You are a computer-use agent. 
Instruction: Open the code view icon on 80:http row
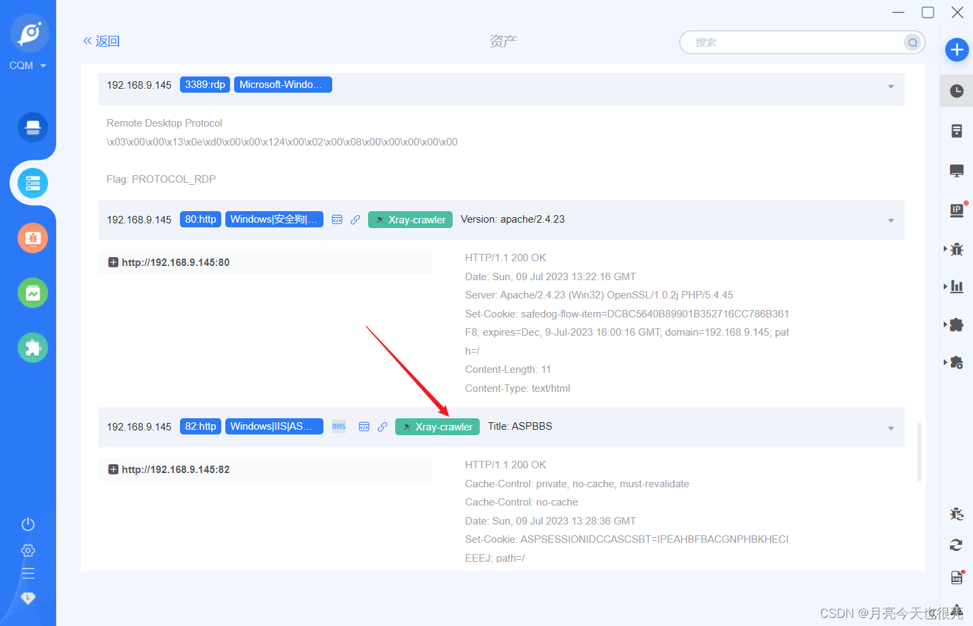[337, 220]
